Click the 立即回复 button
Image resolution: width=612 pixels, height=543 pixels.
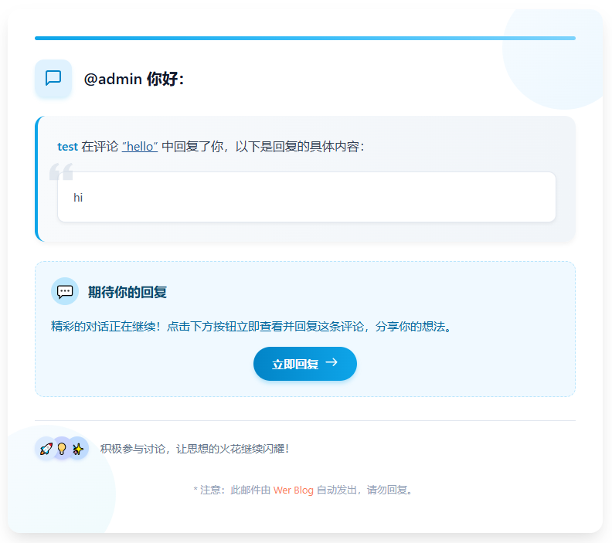[x=305, y=364]
